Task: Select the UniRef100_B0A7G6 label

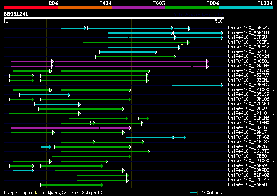Action: point(248,147)
